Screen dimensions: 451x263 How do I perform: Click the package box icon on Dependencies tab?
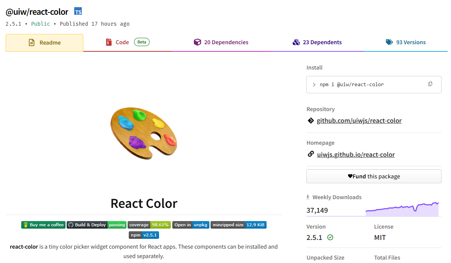point(198,42)
